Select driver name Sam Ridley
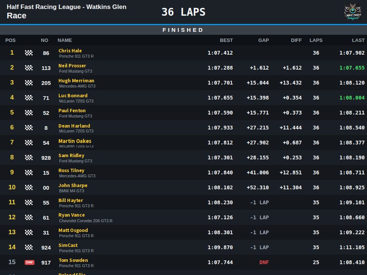 (x=71, y=155)
